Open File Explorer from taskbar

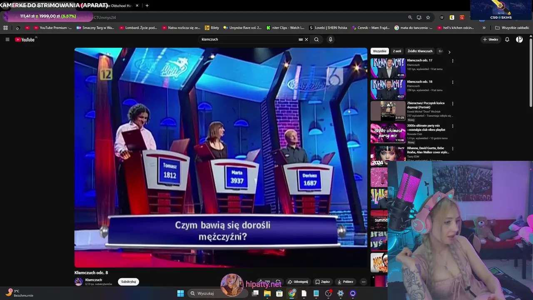click(x=267, y=293)
